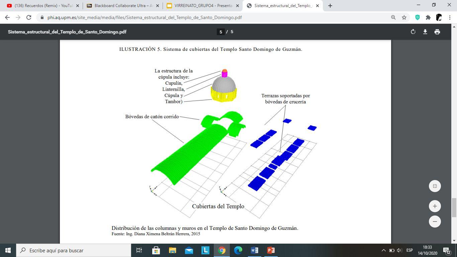Print the PDF document

click(x=437, y=32)
